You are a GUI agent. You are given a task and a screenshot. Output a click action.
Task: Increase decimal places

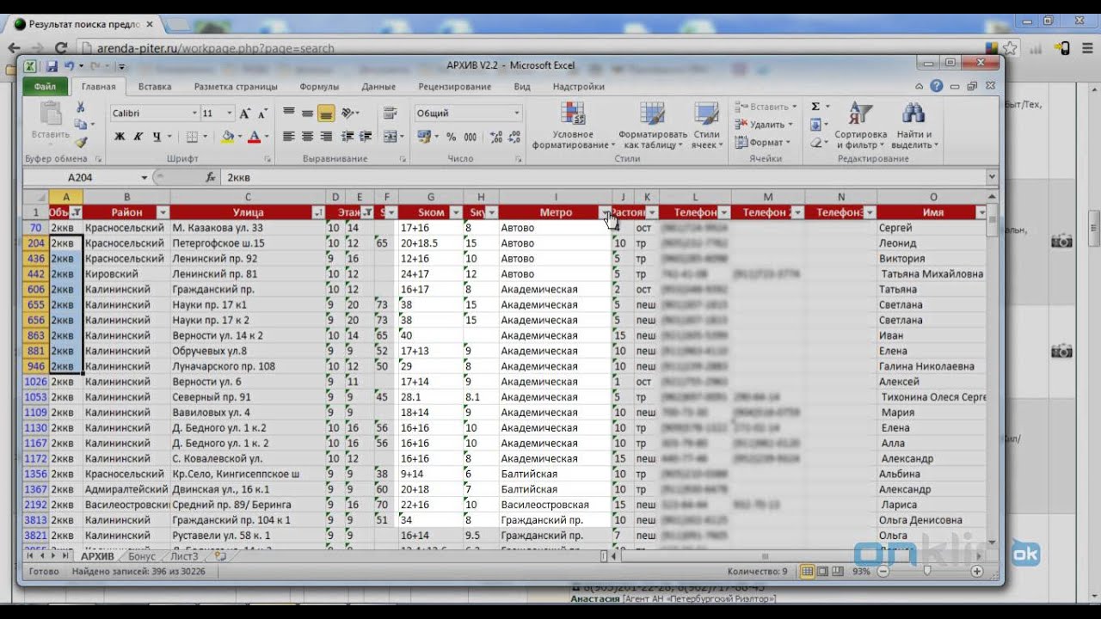(x=496, y=137)
